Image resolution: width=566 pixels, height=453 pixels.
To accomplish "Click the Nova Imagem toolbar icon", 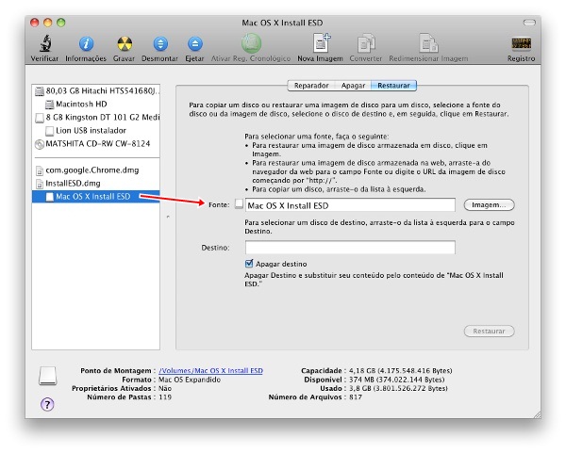I will tap(321, 43).
